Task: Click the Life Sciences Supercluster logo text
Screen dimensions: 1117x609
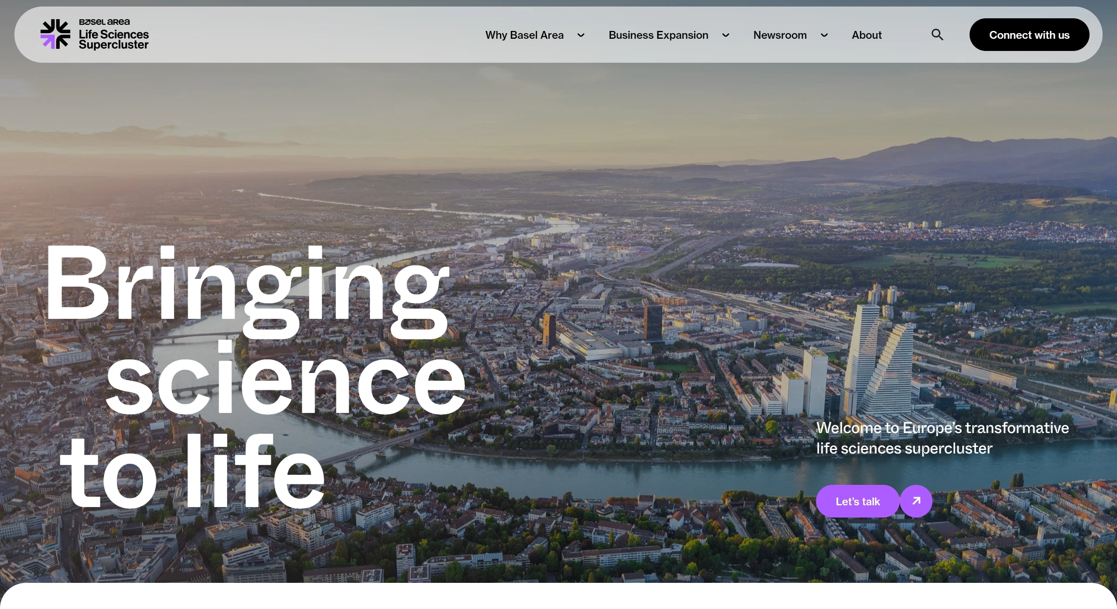Action: point(113,40)
